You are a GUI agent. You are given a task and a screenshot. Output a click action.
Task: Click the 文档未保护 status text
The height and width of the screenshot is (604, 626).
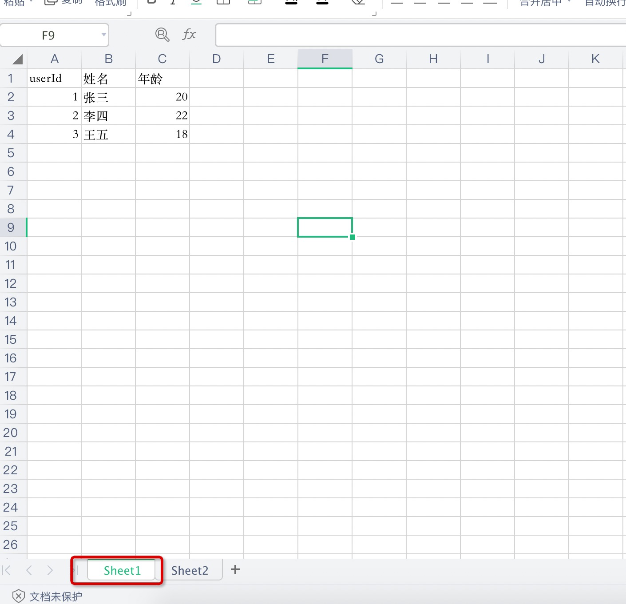coord(56,596)
